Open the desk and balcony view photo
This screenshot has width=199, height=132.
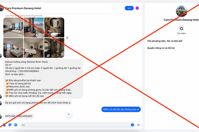pos(34,27)
